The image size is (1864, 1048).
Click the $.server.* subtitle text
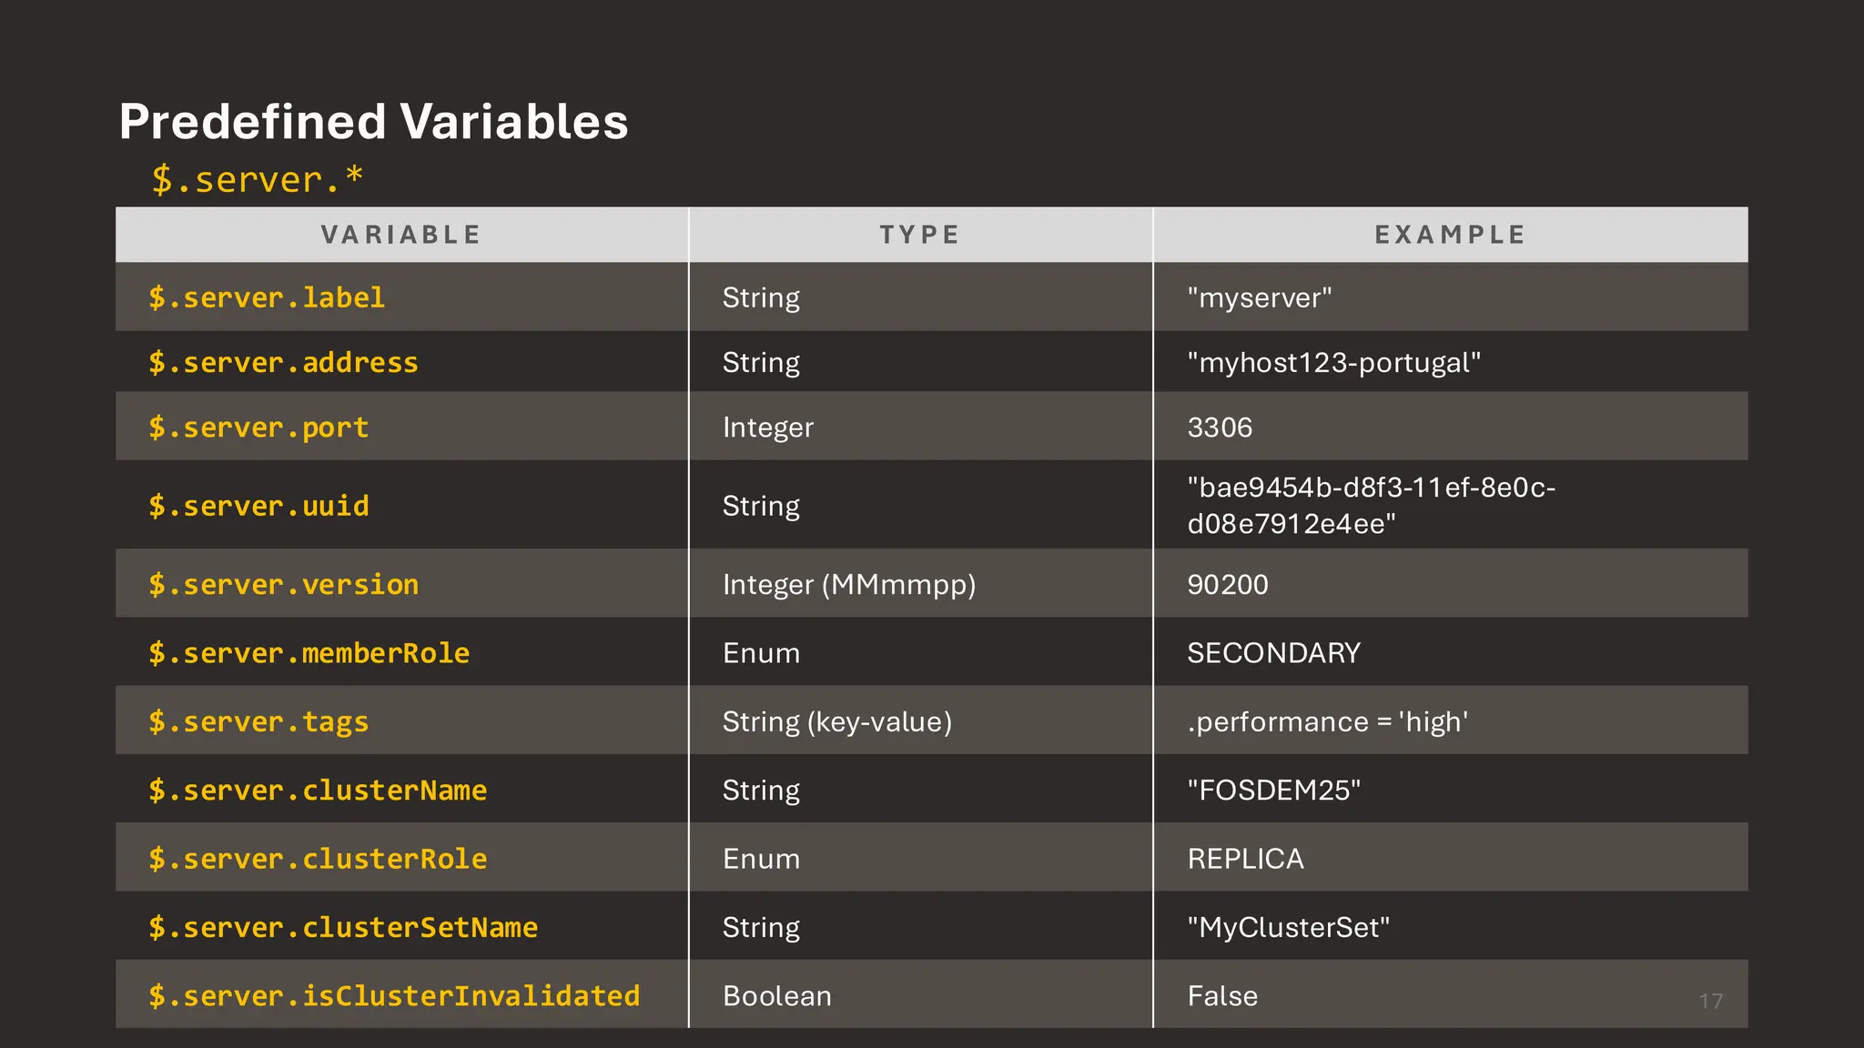[x=257, y=179]
